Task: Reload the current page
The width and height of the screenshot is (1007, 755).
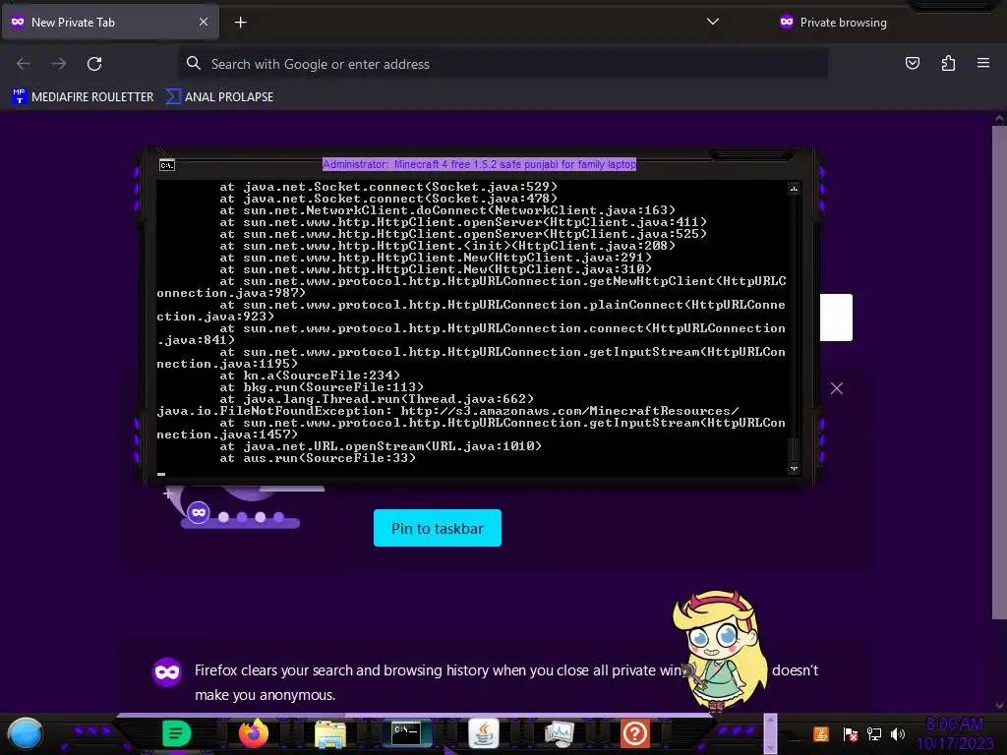Action: (x=94, y=64)
